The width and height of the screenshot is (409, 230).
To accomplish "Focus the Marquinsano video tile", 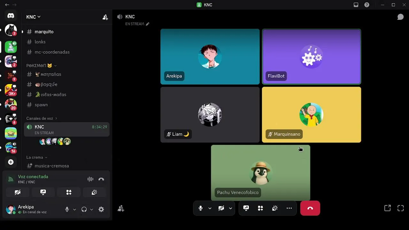I will pyautogui.click(x=312, y=115).
